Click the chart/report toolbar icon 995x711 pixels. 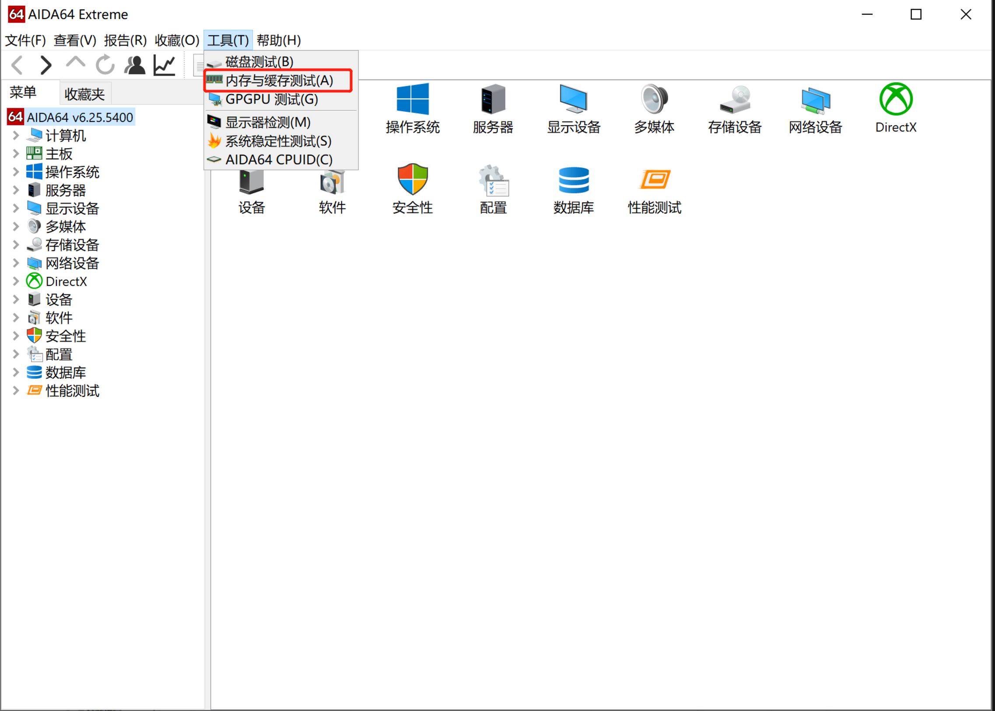(x=164, y=64)
